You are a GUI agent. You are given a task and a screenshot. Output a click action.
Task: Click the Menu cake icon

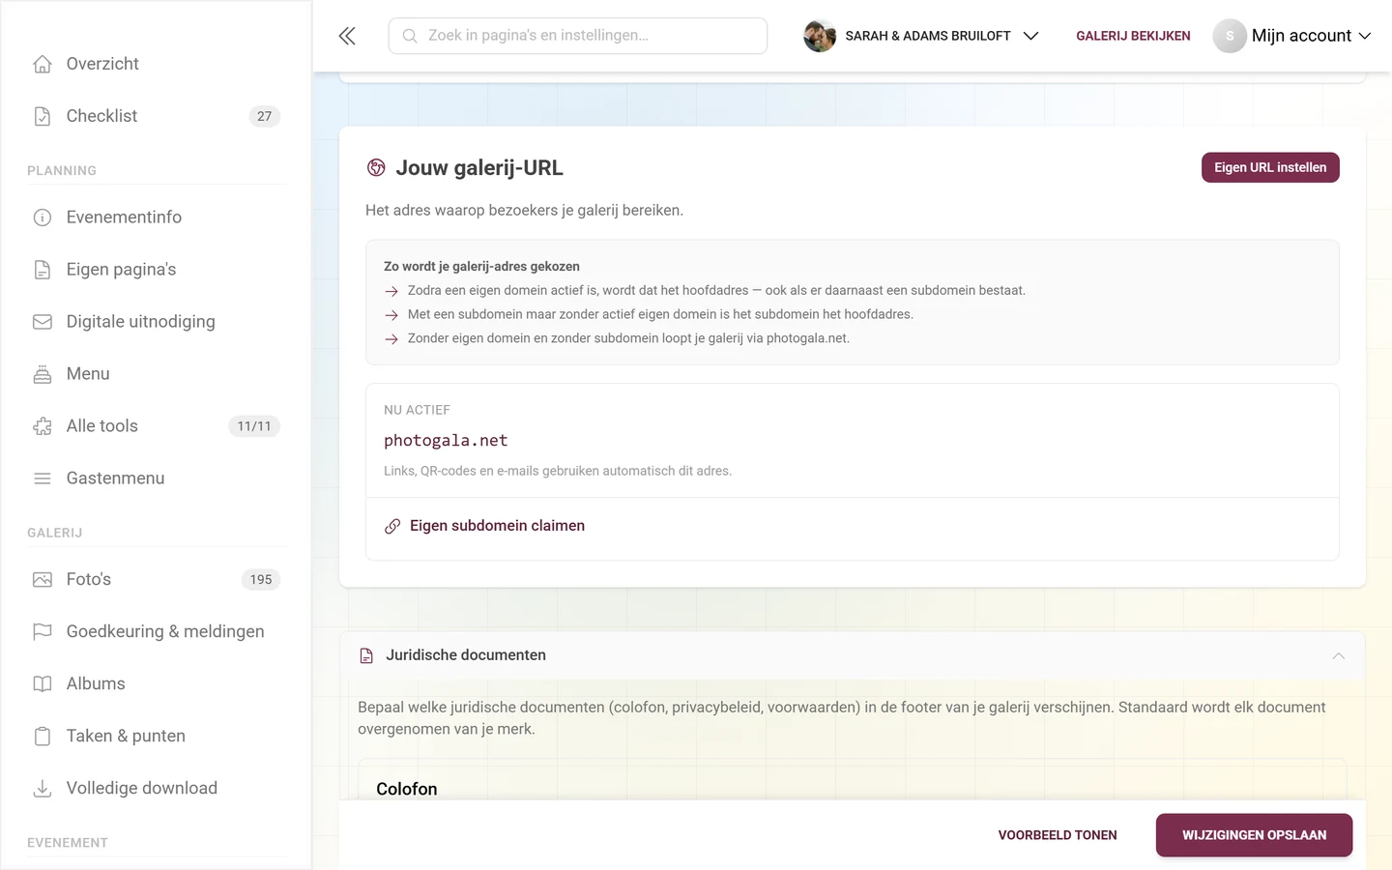[x=43, y=374]
